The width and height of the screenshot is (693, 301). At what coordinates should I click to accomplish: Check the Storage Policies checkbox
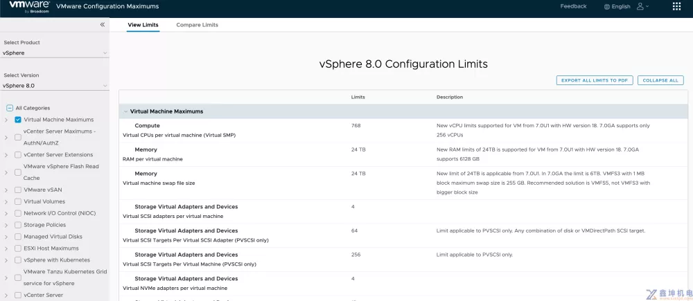click(18, 225)
